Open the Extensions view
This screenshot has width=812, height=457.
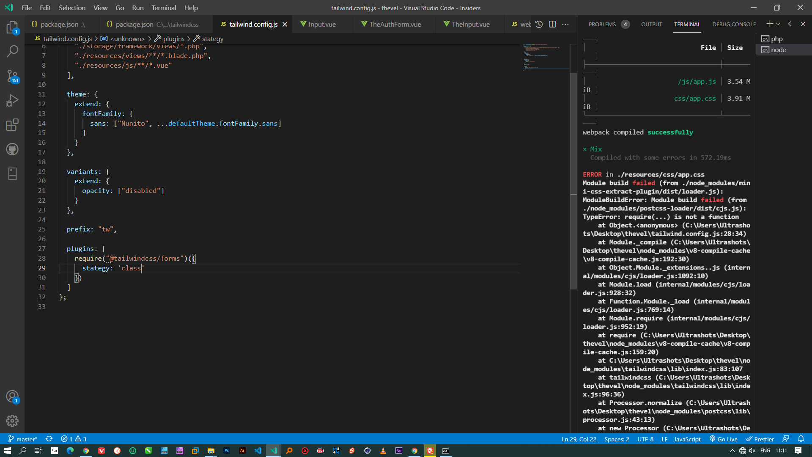[12, 125]
